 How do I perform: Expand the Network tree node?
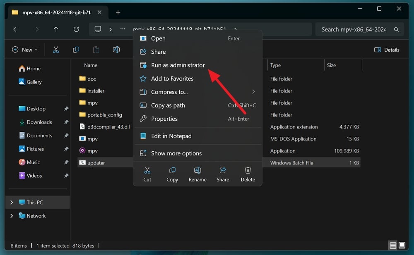[11, 216]
